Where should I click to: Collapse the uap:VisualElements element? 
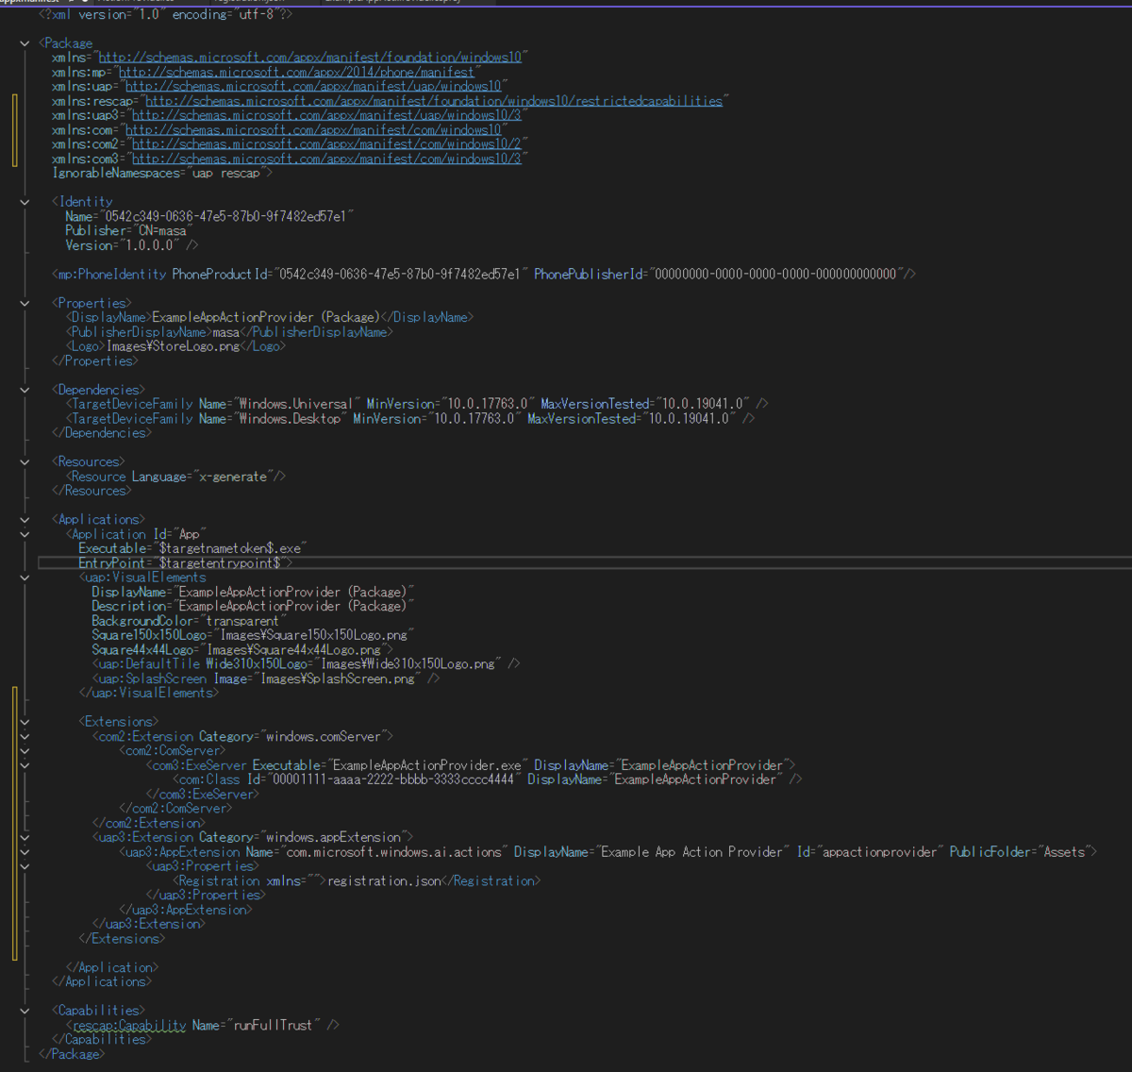point(25,577)
